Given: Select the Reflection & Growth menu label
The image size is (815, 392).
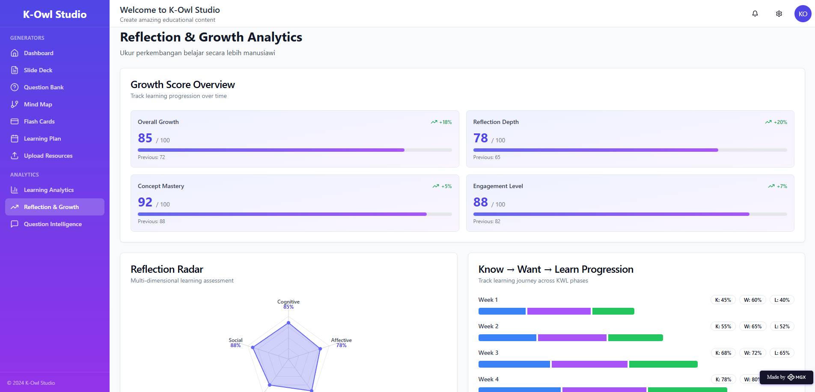Looking at the screenshot, I should [51, 207].
